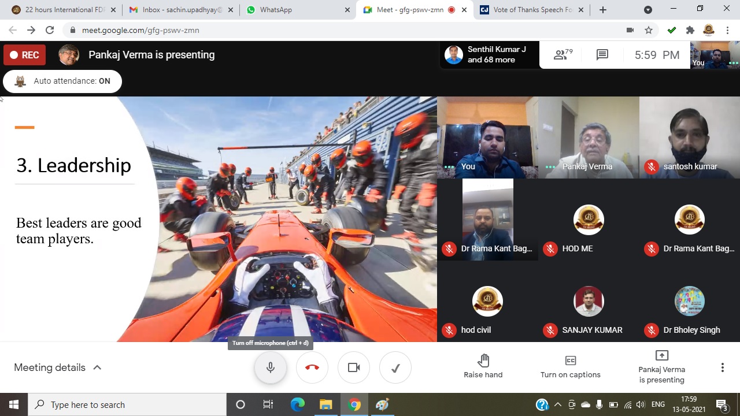Turn on captions
The height and width of the screenshot is (416, 740).
pyautogui.click(x=570, y=367)
